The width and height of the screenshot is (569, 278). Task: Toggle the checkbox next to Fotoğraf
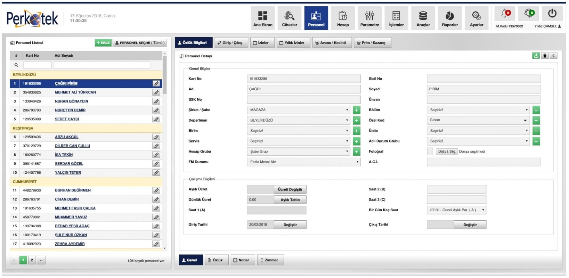(430, 152)
